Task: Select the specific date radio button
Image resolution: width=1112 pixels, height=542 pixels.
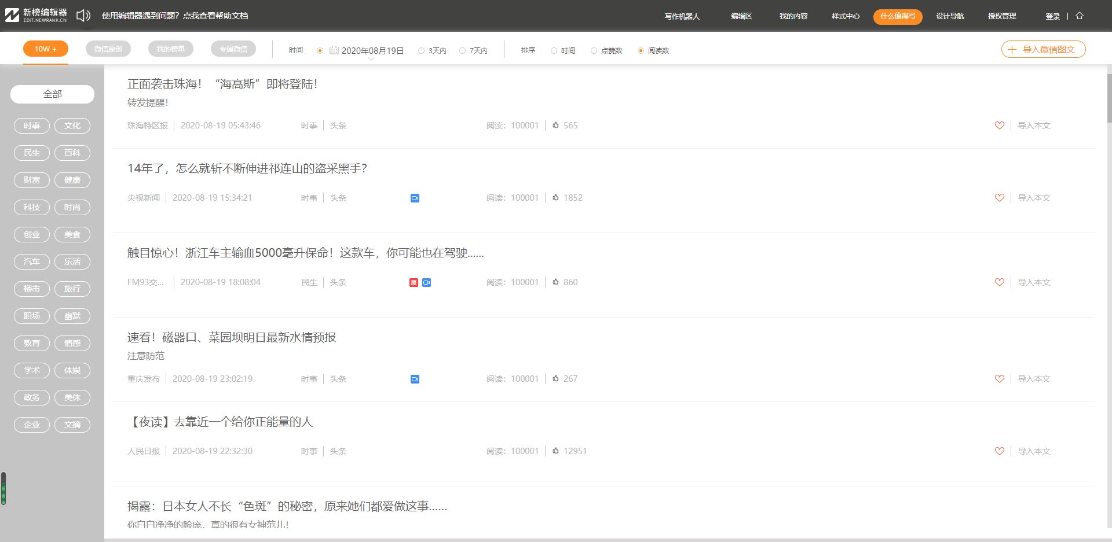Action: [320, 51]
